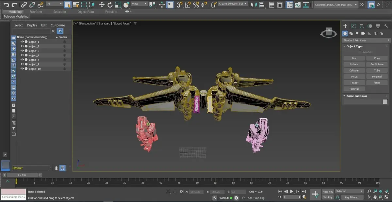Hide object_1 with its eye icon
Screen dimensions: 392x202
pos(22,42)
